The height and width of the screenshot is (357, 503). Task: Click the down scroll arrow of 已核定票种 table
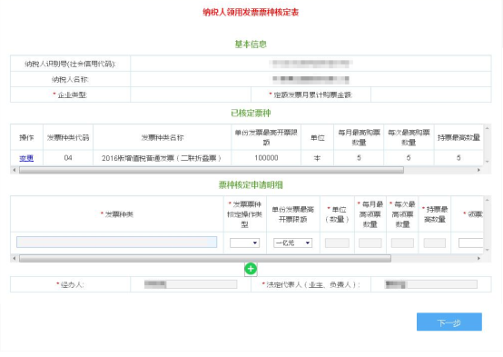coord(487,162)
